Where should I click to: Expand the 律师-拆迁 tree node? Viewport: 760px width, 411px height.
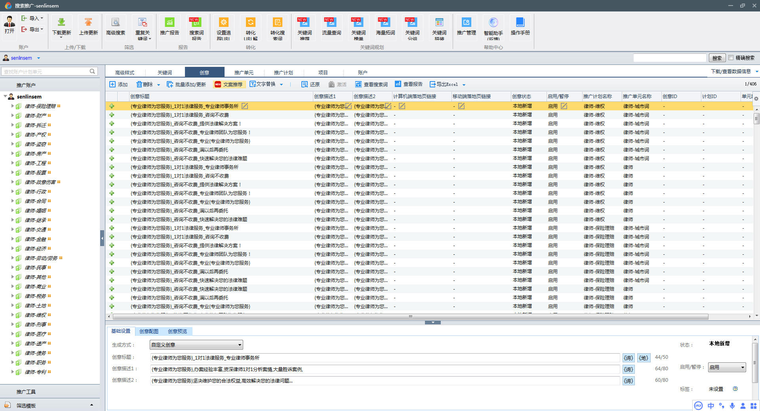point(13,125)
